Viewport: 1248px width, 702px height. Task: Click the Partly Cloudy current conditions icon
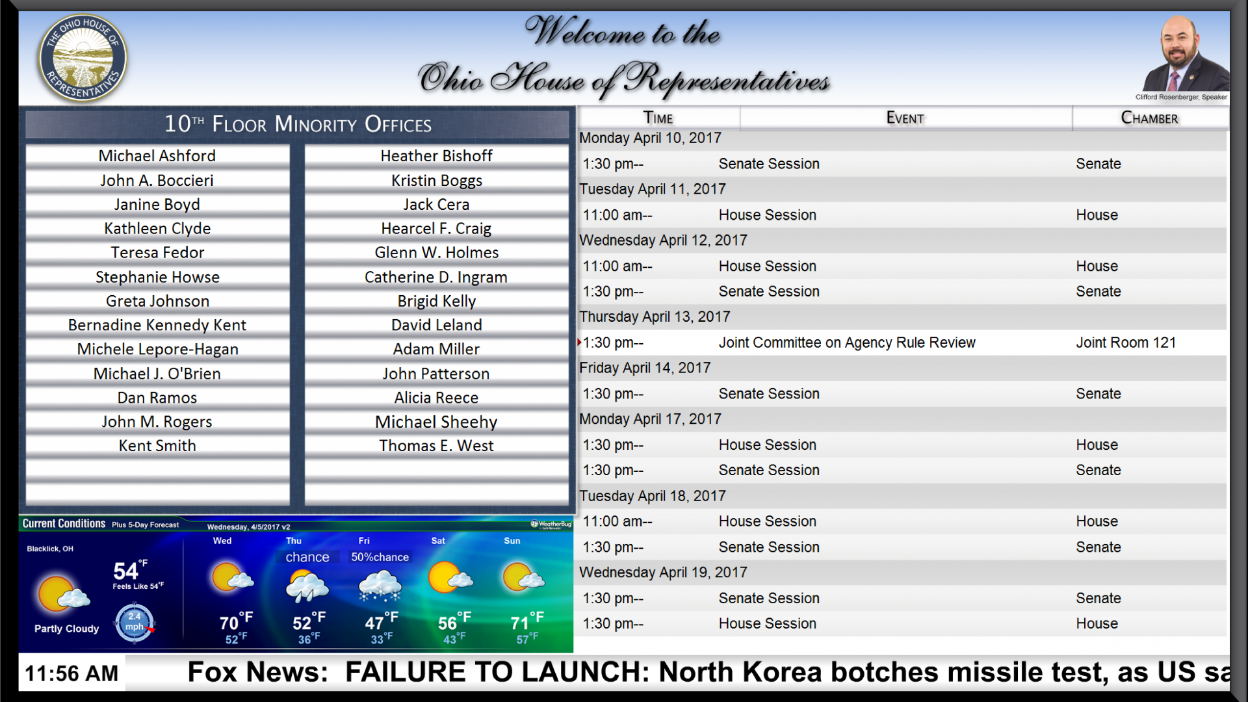pos(64,593)
